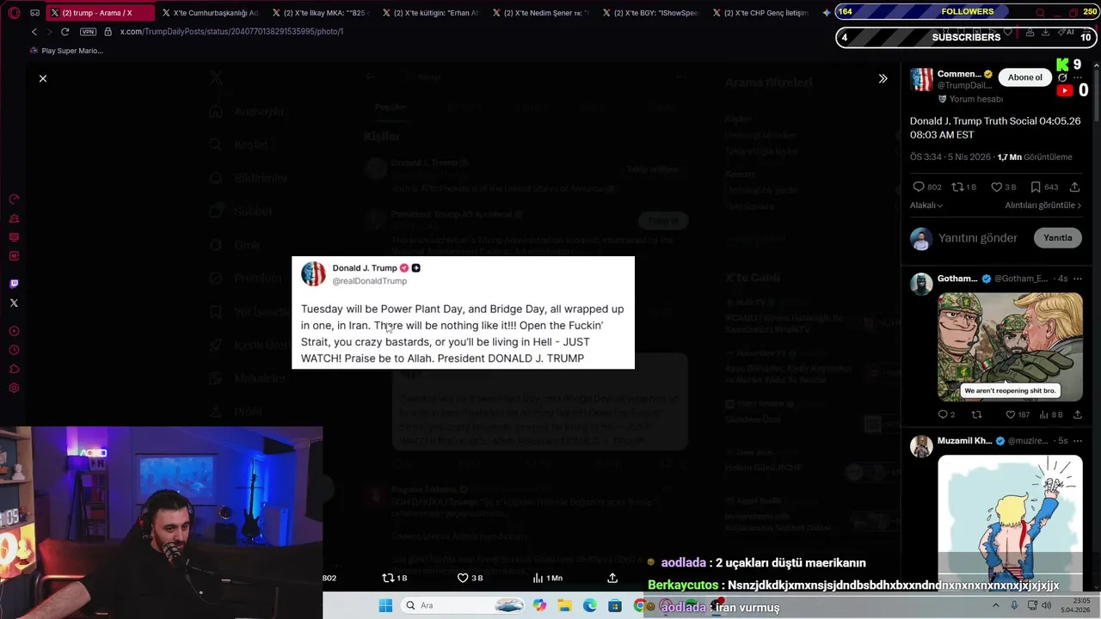Click the Abone ol subscribe button
The width and height of the screenshot is (1101, 619).
(x=1025, y=77)
